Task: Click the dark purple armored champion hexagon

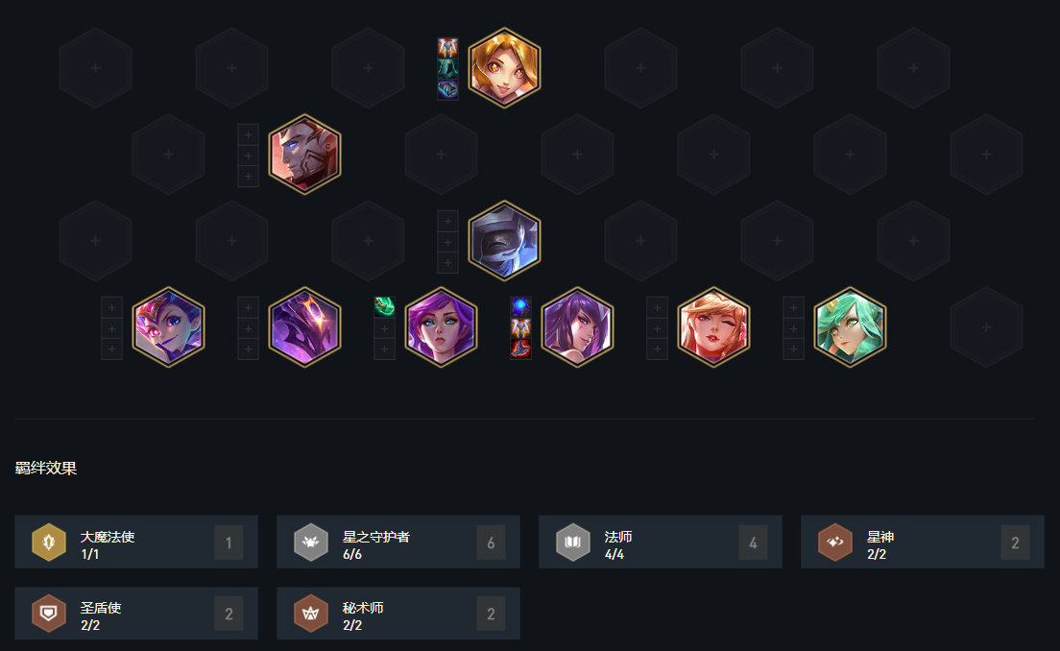Action: [x=305, y=327]
